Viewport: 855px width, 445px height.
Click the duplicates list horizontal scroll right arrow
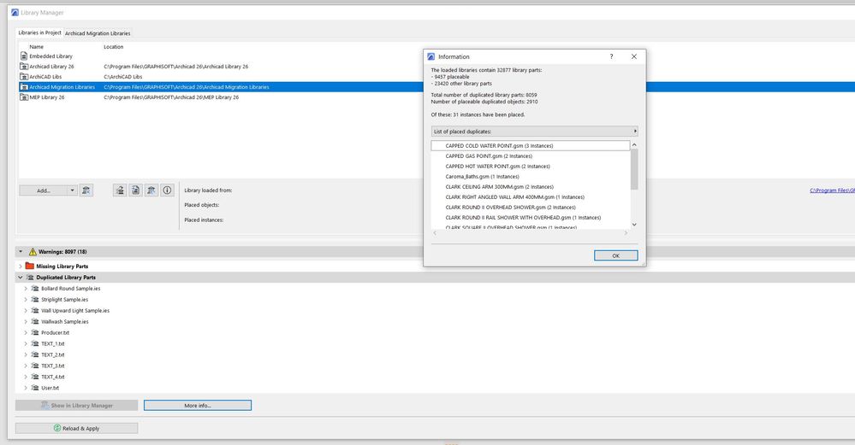[x=626, y=233]
